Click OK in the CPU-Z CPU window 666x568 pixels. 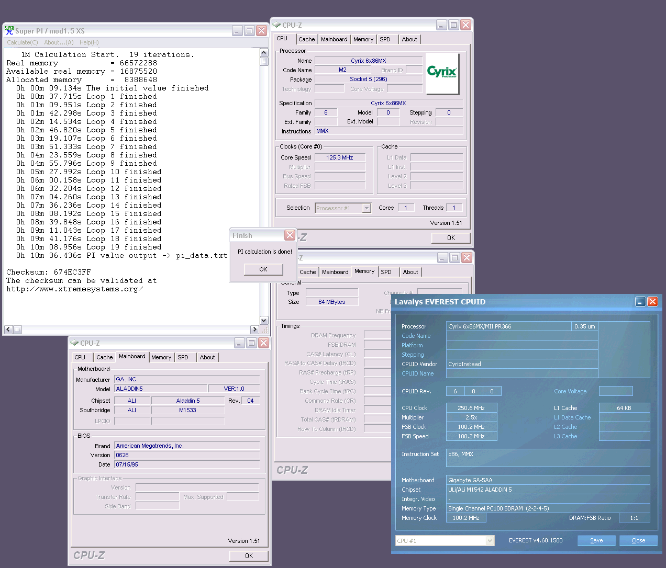tap(451, 238)
